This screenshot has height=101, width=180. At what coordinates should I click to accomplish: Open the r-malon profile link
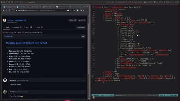pos(10,20)
